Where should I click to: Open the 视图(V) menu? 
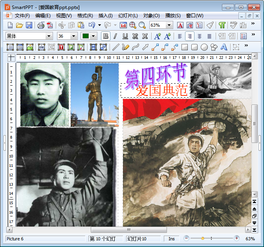64,16
